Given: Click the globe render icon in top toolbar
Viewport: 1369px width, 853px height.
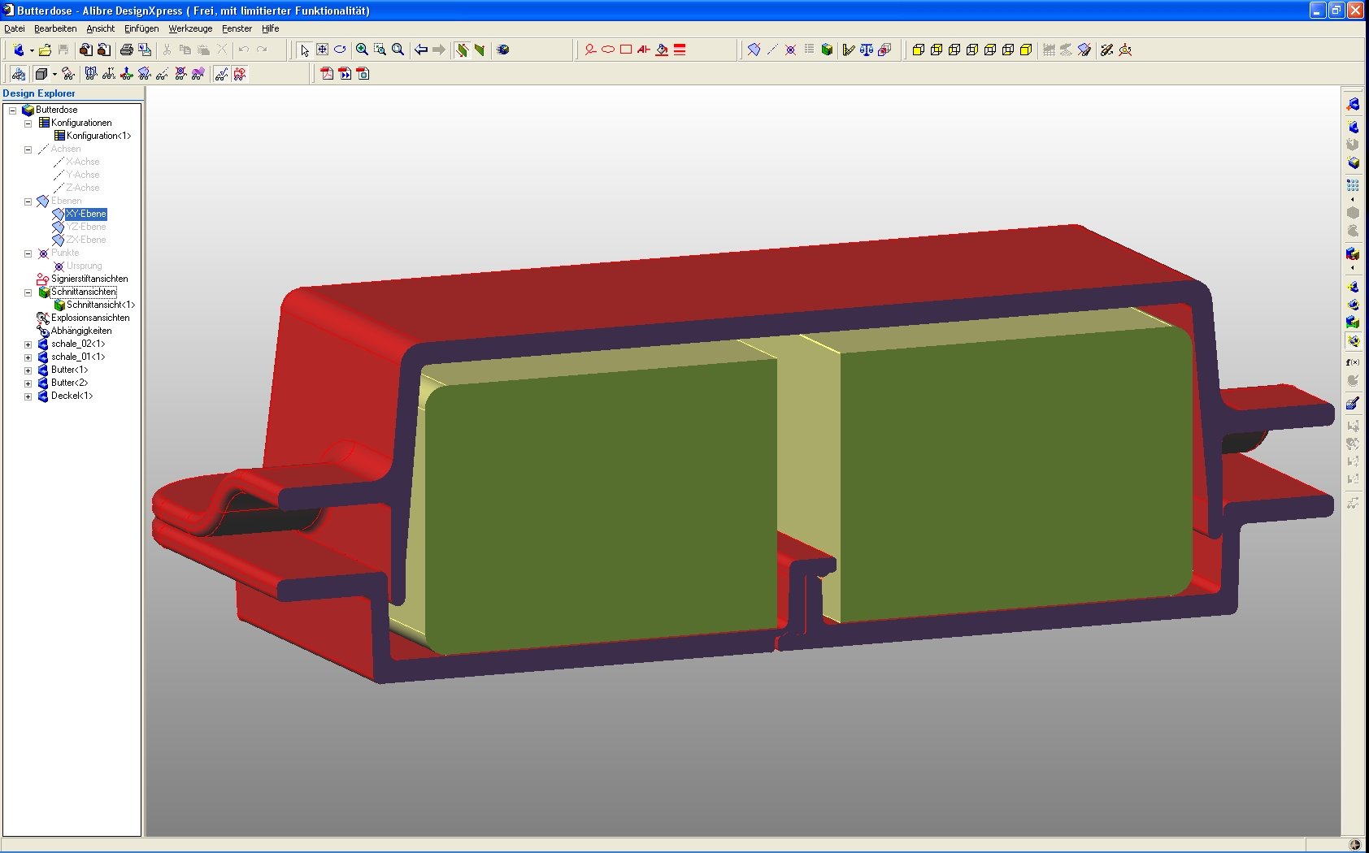Looking at the screenshot, I should [503, 50].
